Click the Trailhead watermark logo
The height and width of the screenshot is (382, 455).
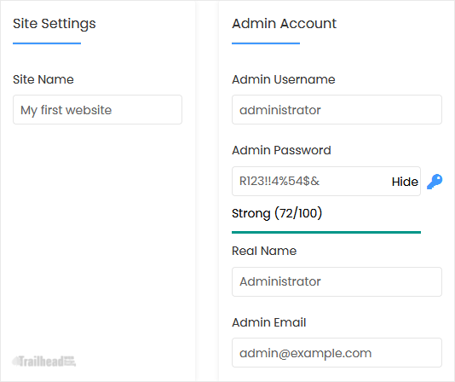click(x=43, y=361)
